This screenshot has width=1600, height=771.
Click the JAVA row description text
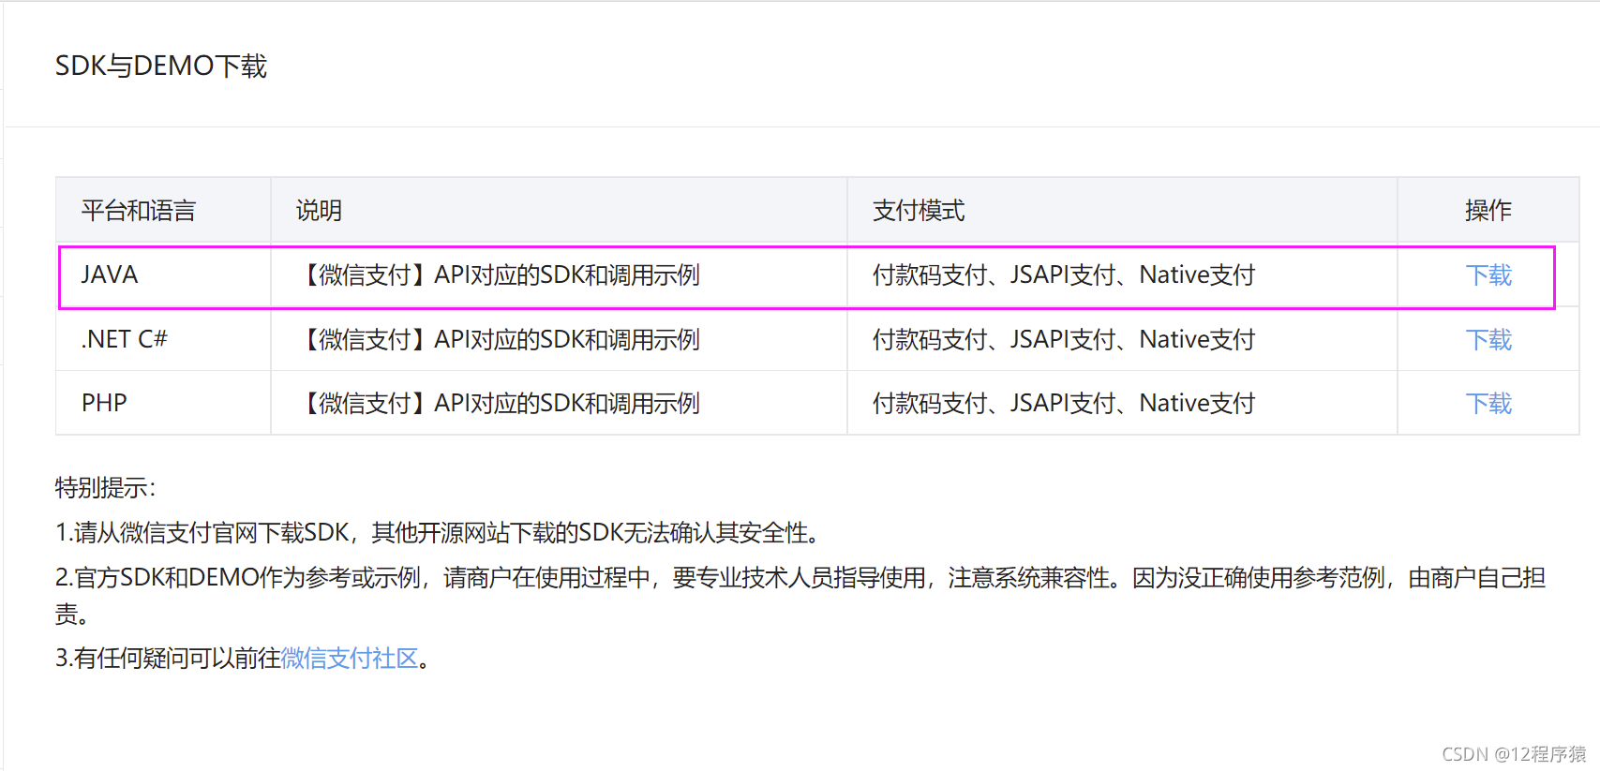pyautogui.click(x=499, y=275)
